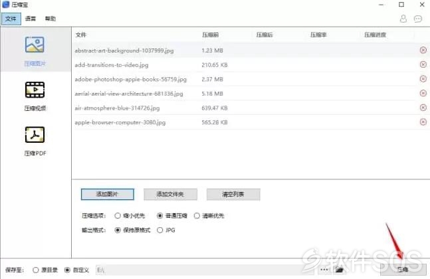The image size is (430, 279).
Task: Click the 压缩前 column header
Action: [210, 35]
